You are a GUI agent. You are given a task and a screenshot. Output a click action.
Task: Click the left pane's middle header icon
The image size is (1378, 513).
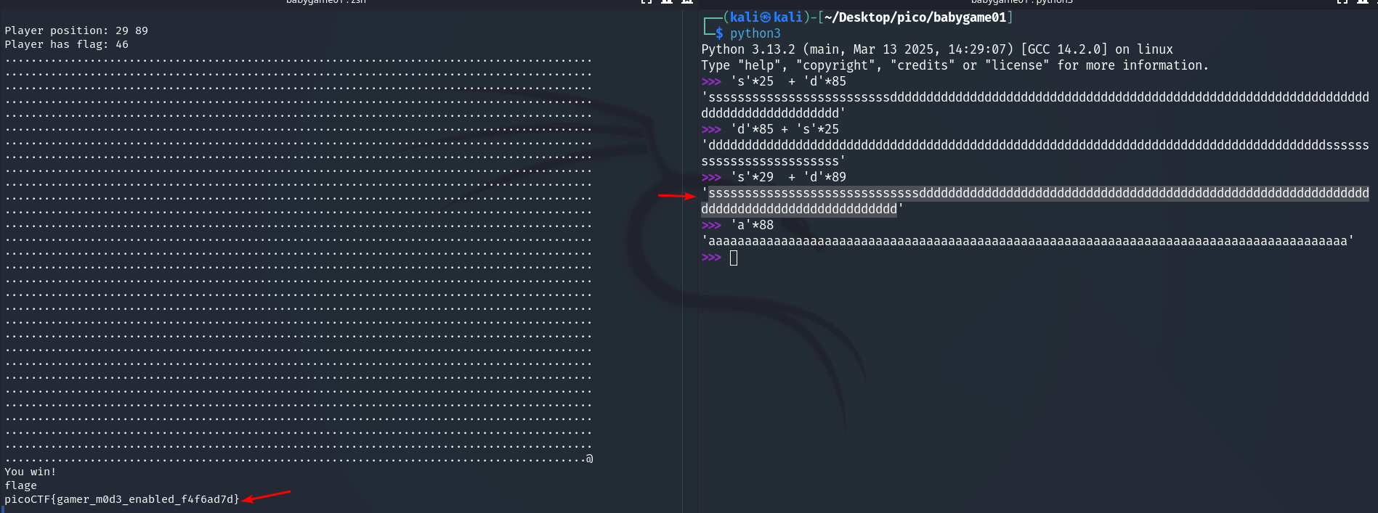(667, 2)
